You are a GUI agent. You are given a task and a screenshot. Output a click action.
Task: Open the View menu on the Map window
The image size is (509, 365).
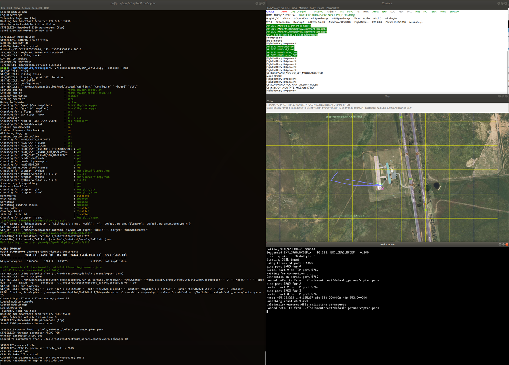click(270, 101)
